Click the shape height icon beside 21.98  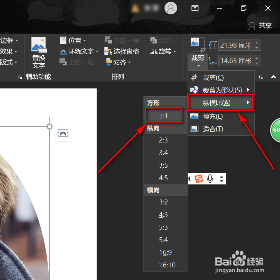pyautogui.click(x=213, y=45)
